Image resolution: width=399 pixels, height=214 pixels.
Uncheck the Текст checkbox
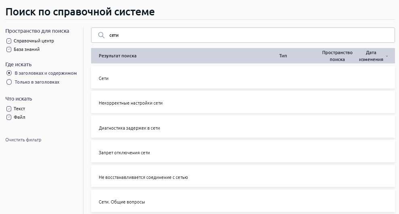(9, 109)
